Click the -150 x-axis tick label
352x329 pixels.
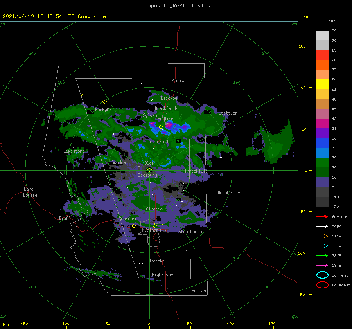click(x=23, y=324)
